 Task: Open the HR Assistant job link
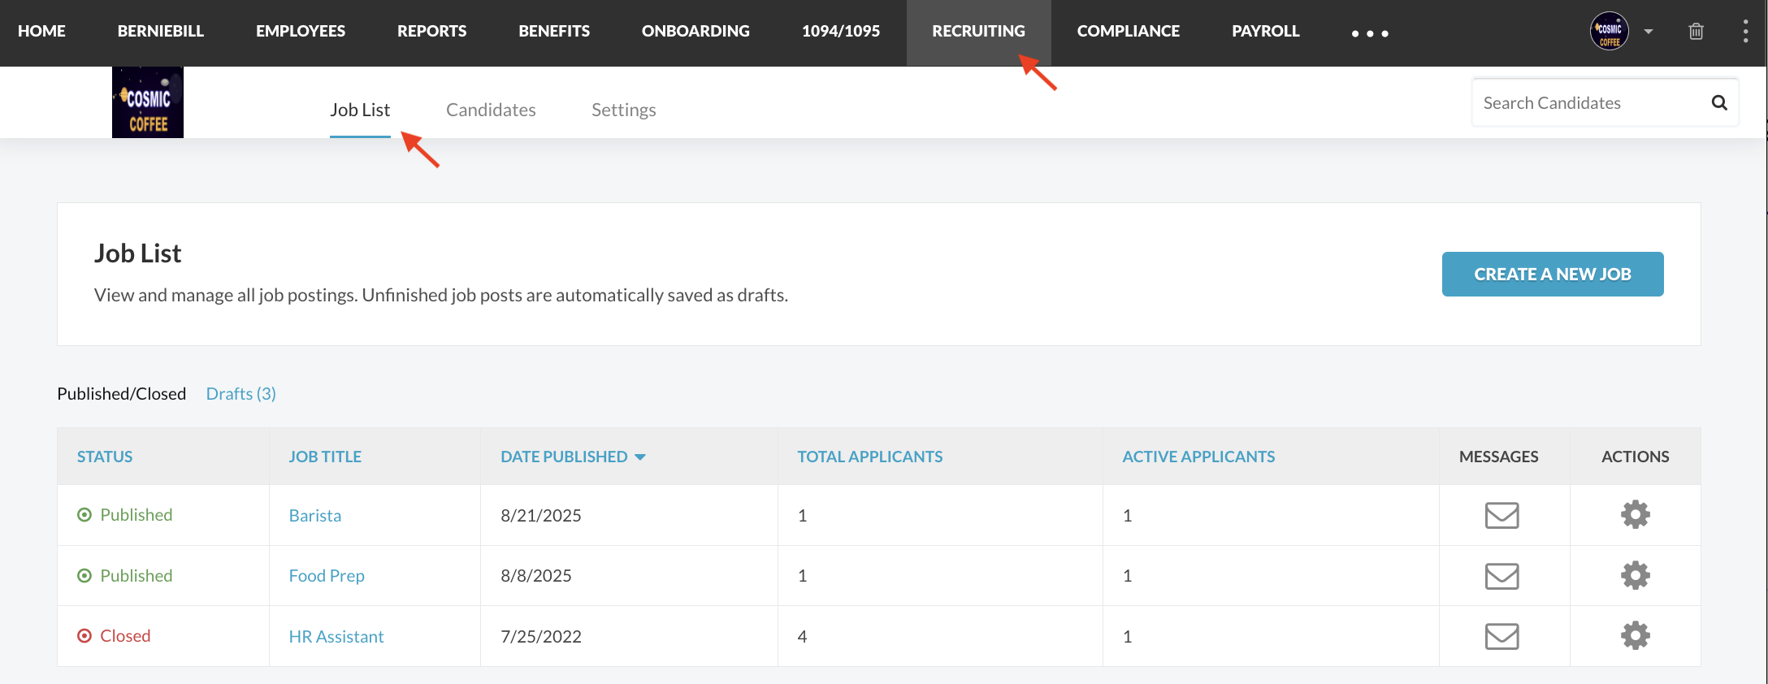[336, 636]
